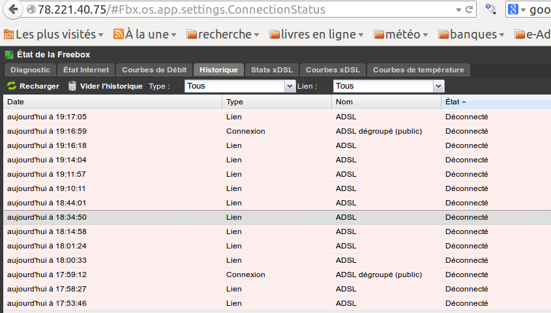Sort by the État column header
Viewport: 551px width, 313px height.
tap(496, 102)
